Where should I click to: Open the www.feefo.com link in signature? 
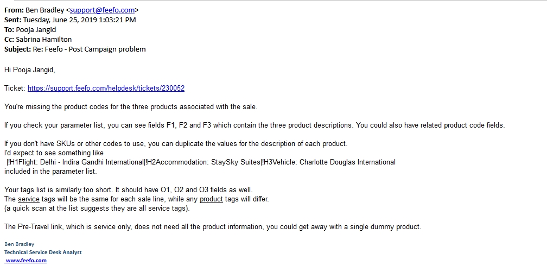point(26,261)
